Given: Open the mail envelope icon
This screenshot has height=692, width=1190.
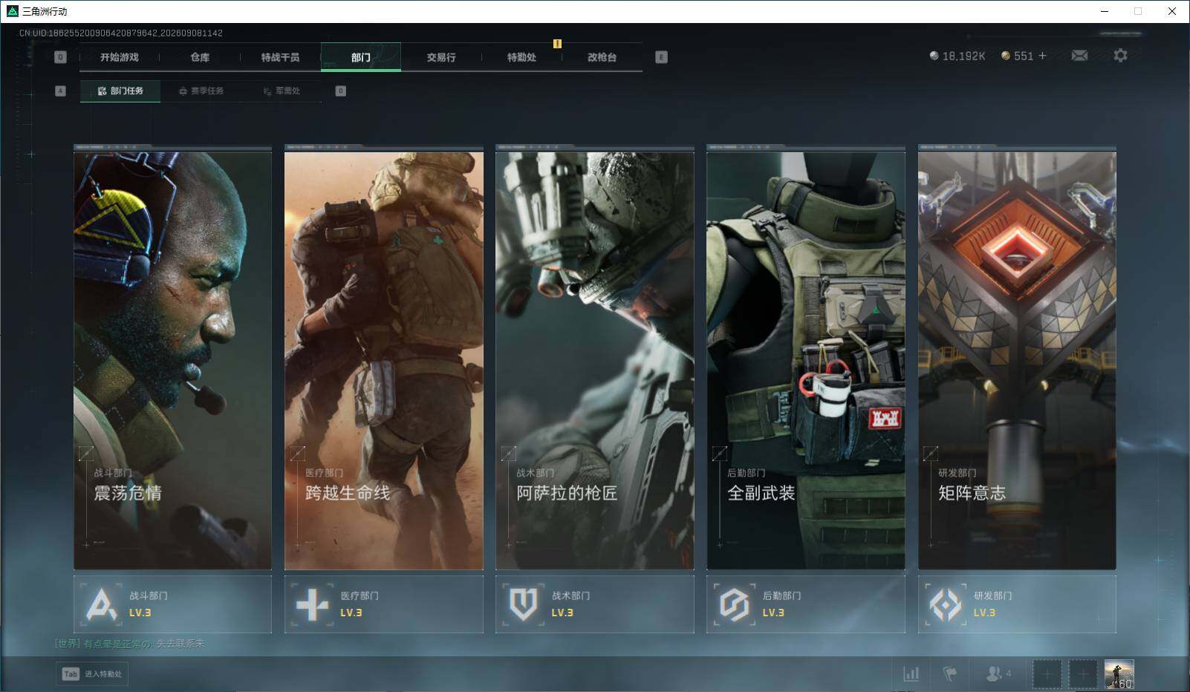Looking at the screenshot, I should [x=1079, y=56].
